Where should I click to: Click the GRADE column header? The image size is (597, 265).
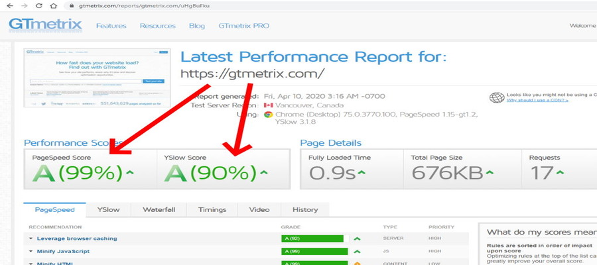point(291,227)
